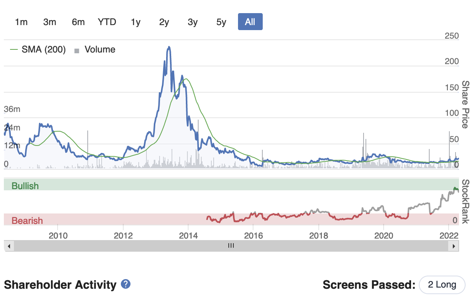This screenshot has height=298, width=476.
Task: Click the navigator scrollbar grip handle
Action: (231, 246)
